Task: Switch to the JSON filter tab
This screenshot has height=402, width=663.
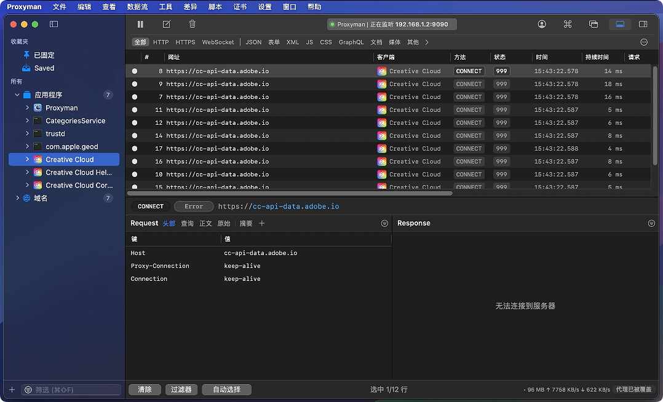Action: pyautogui.click(x=253, y=42)
